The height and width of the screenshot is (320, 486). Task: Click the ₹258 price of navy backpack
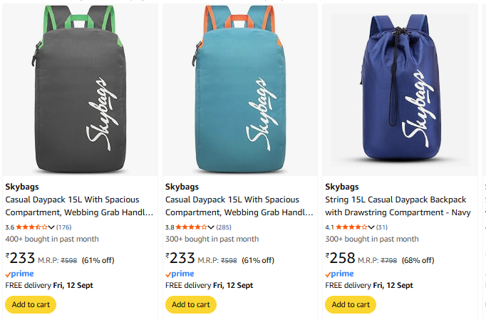340,258
